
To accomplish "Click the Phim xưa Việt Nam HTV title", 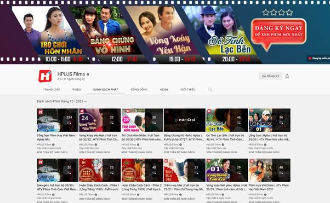I will 269,188.
